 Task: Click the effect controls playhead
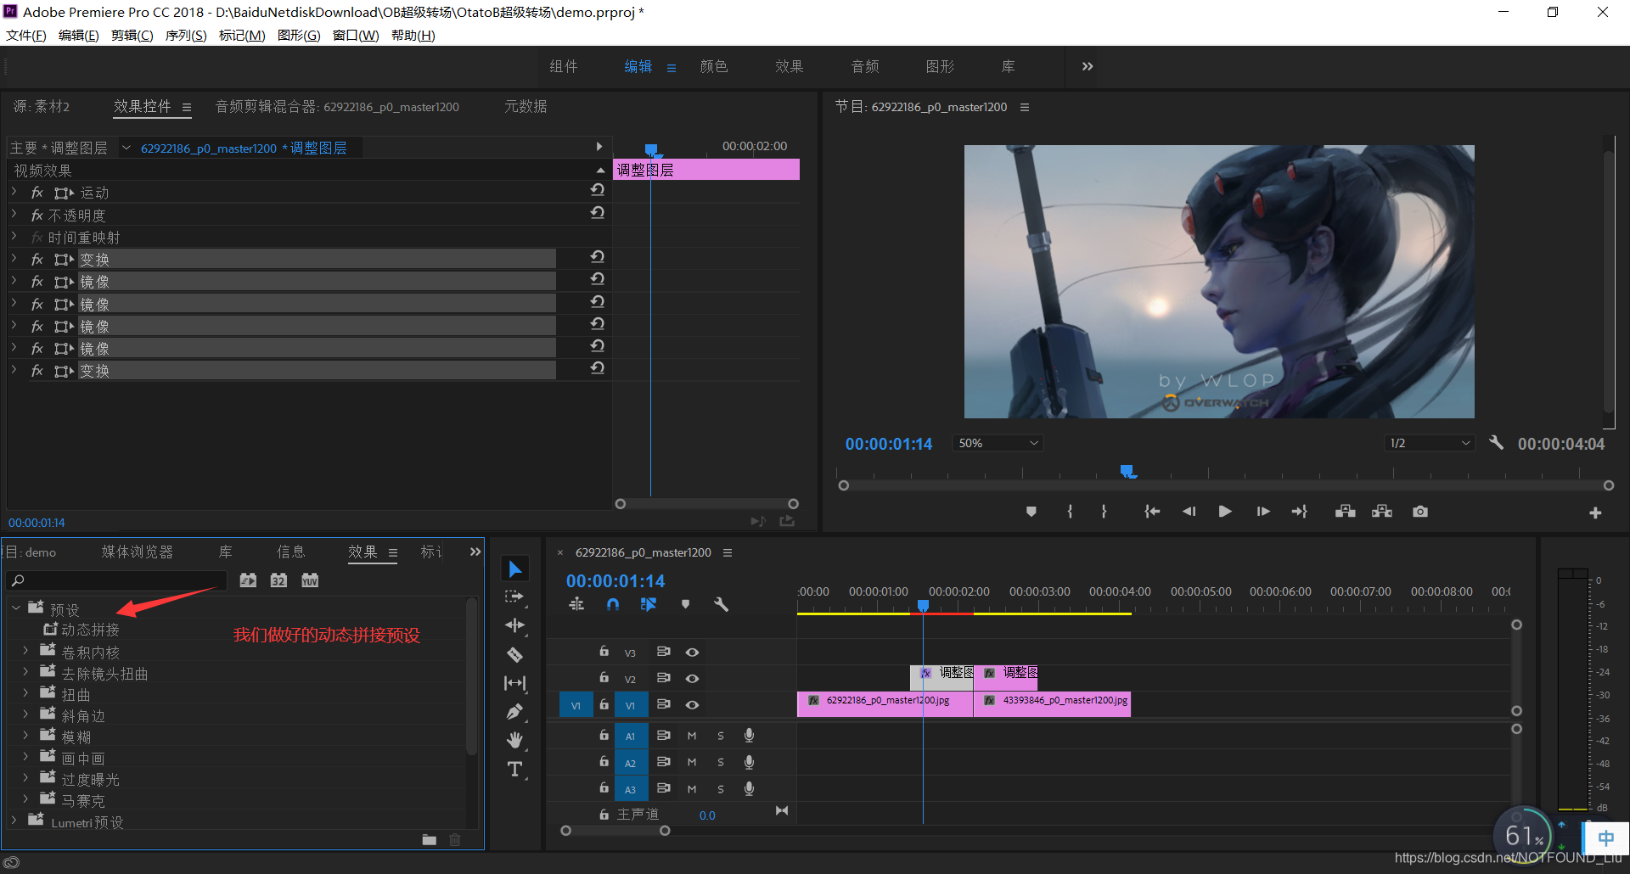pos(651,149)
